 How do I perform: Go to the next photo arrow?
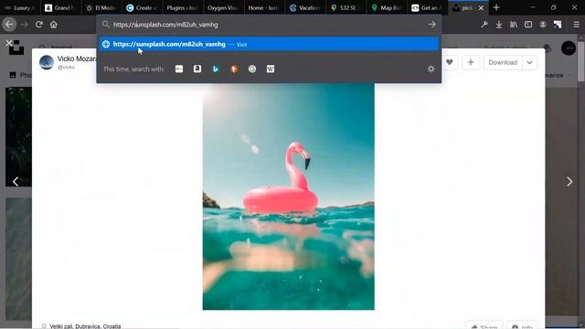click(x=569, y=182)
